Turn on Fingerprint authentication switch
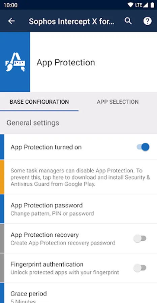This screenshot has width=157, height=303. pyautogui.click(x=140, y=268)
